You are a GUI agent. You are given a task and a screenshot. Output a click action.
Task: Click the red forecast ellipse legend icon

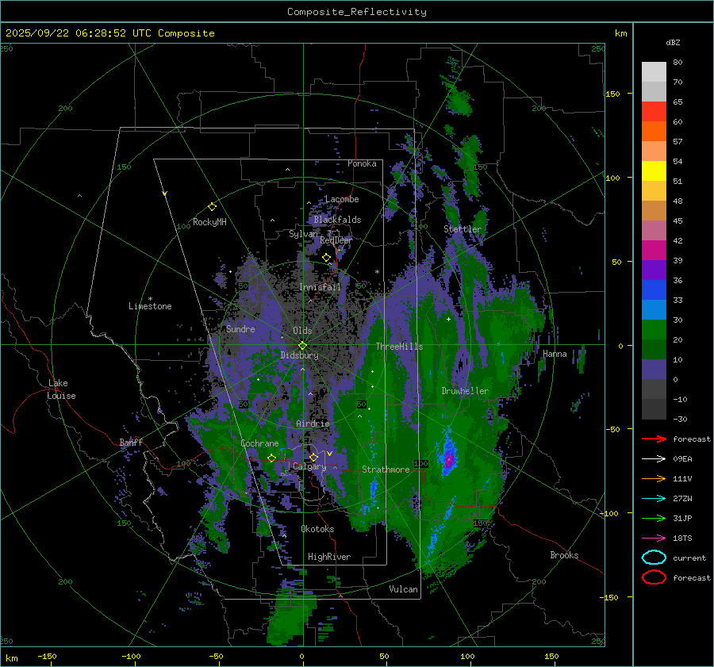654,577
